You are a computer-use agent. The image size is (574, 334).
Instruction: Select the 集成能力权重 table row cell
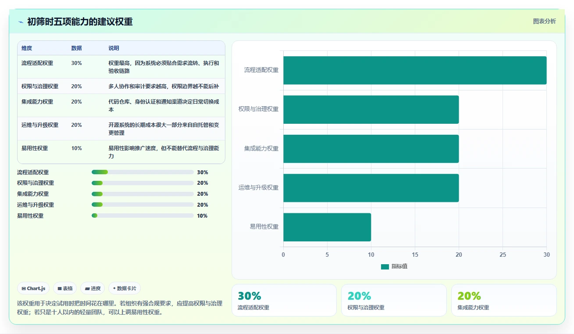(37, 102)
